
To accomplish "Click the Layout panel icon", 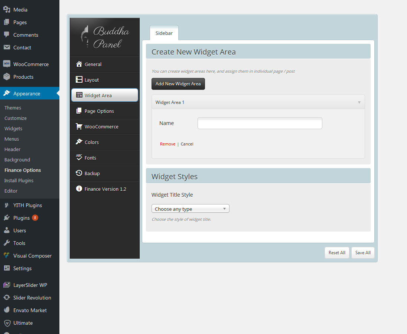I will click(x=79, y=80).
